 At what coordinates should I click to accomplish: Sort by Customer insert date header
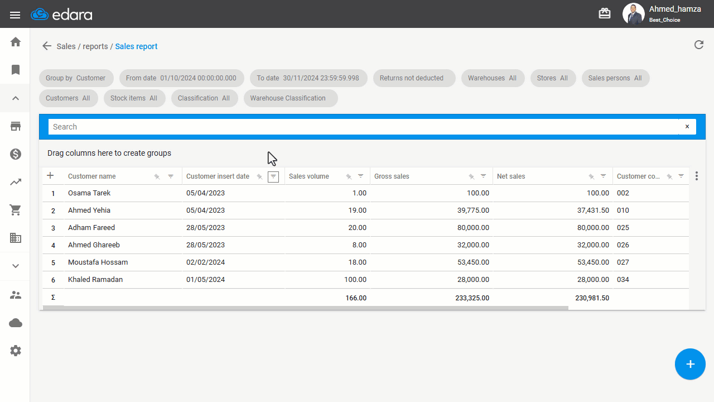[218, 176]
